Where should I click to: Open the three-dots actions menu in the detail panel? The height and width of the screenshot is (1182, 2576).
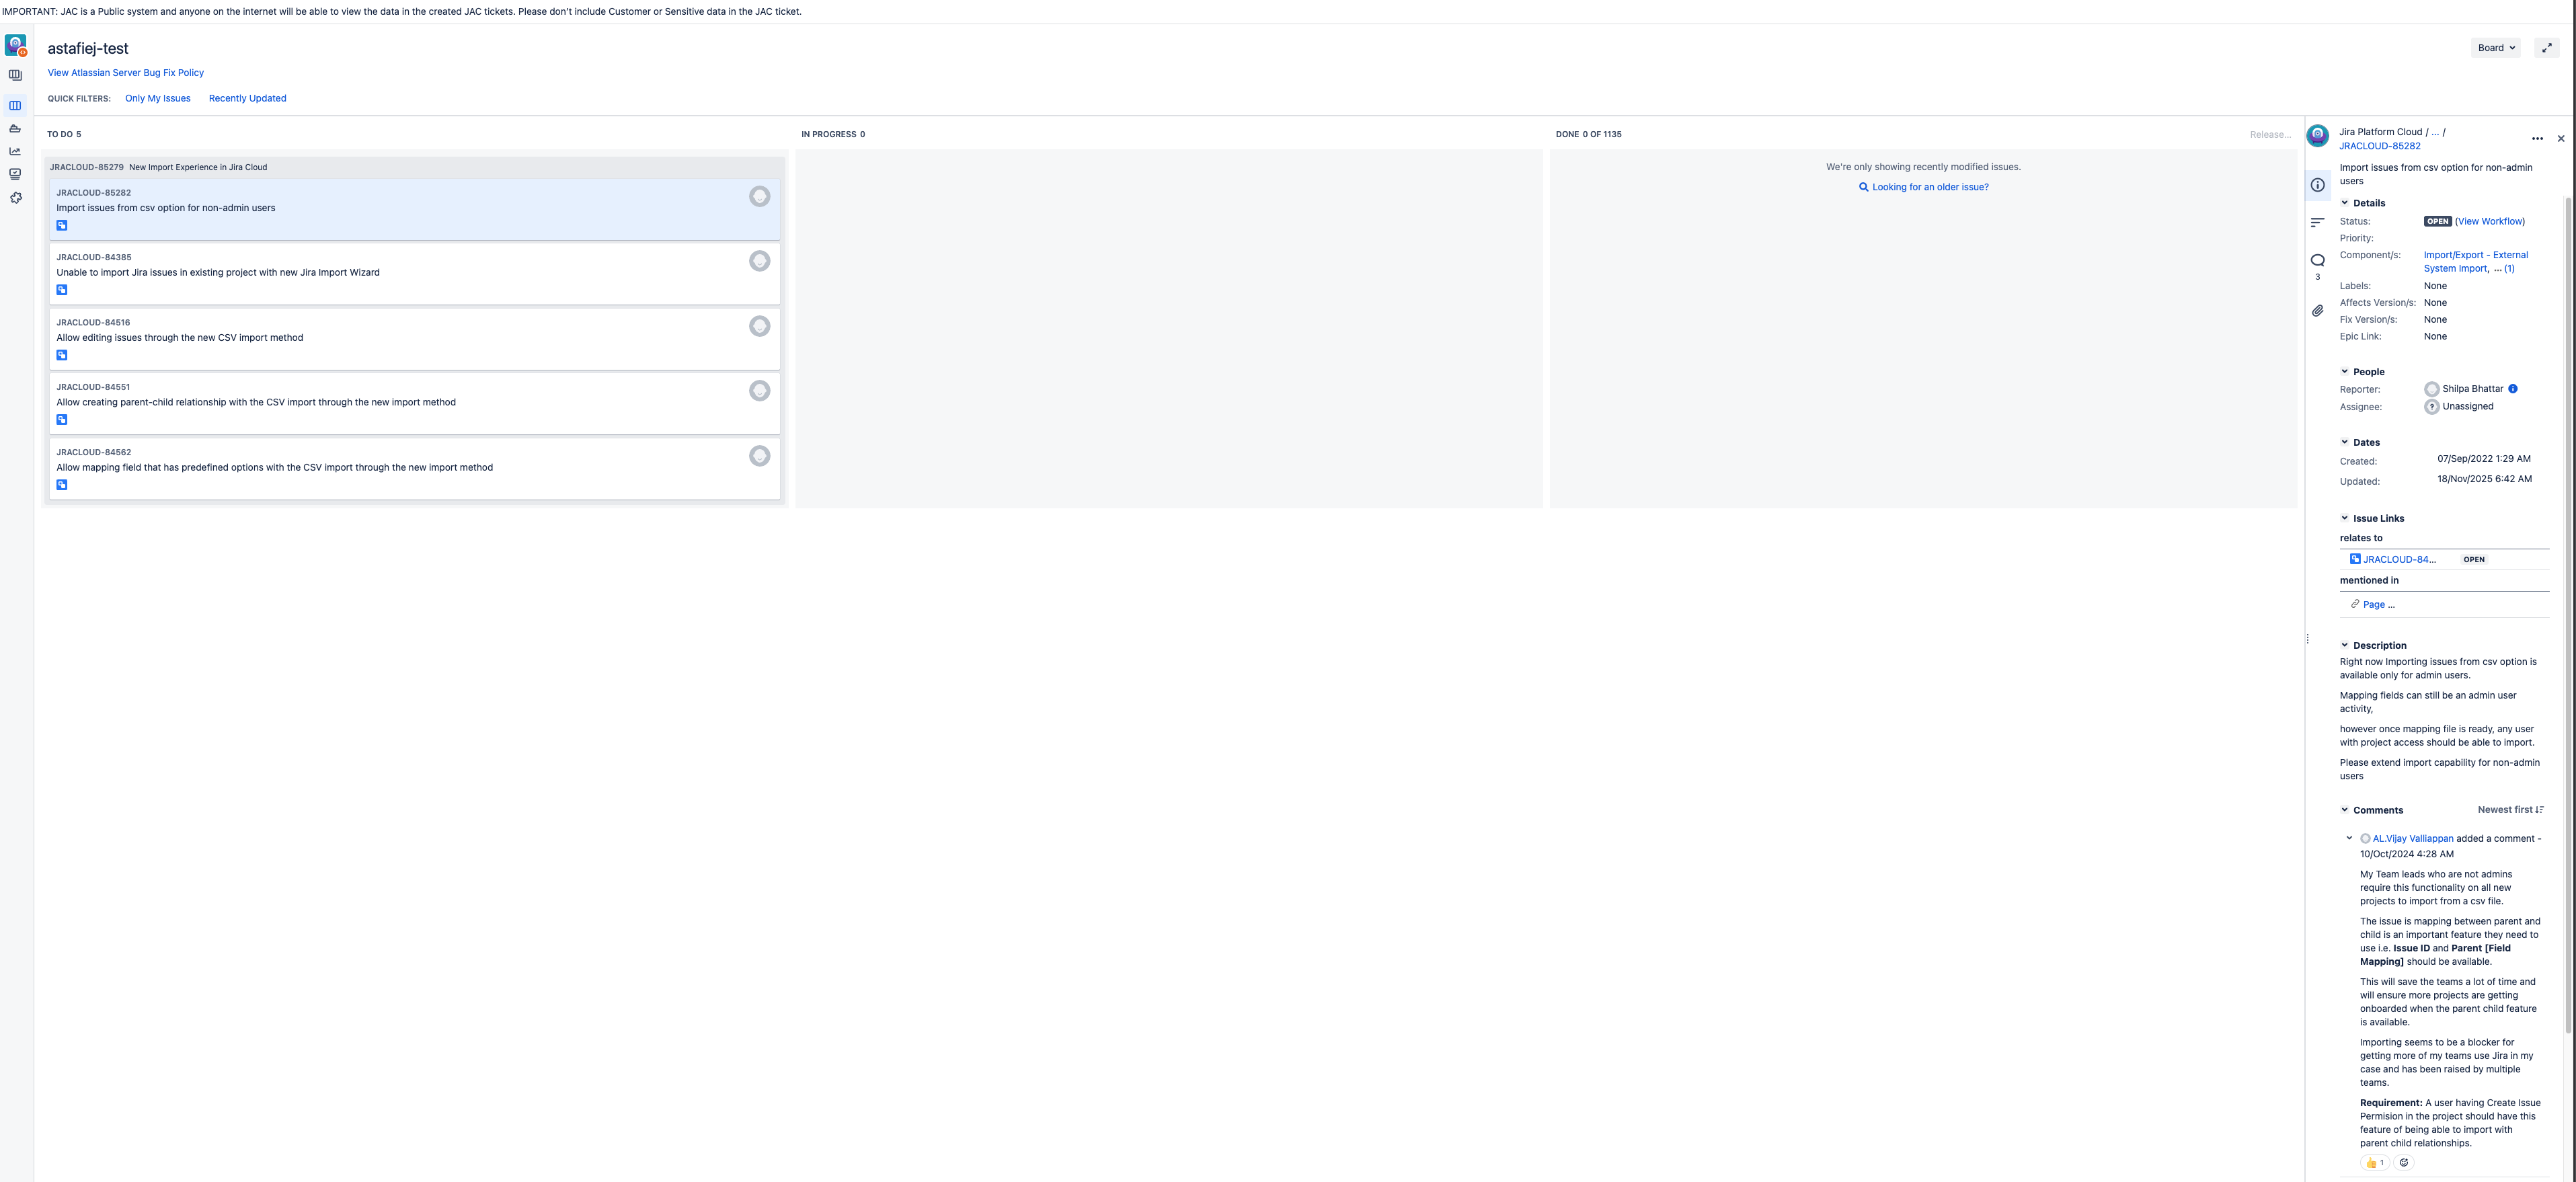[2537, 138]
